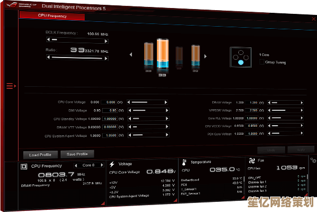Switch to next core beside Core 0
Viewport: 317px width, 212px height.
tap(102, 165)
